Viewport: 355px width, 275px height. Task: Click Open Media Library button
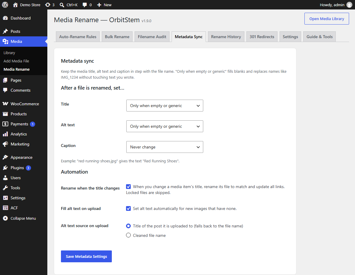click(327, 19)
